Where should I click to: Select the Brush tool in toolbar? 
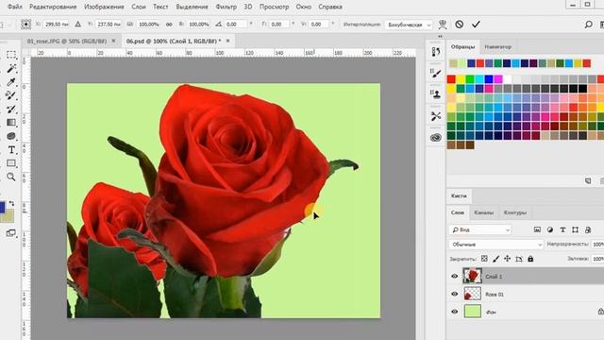11,110
